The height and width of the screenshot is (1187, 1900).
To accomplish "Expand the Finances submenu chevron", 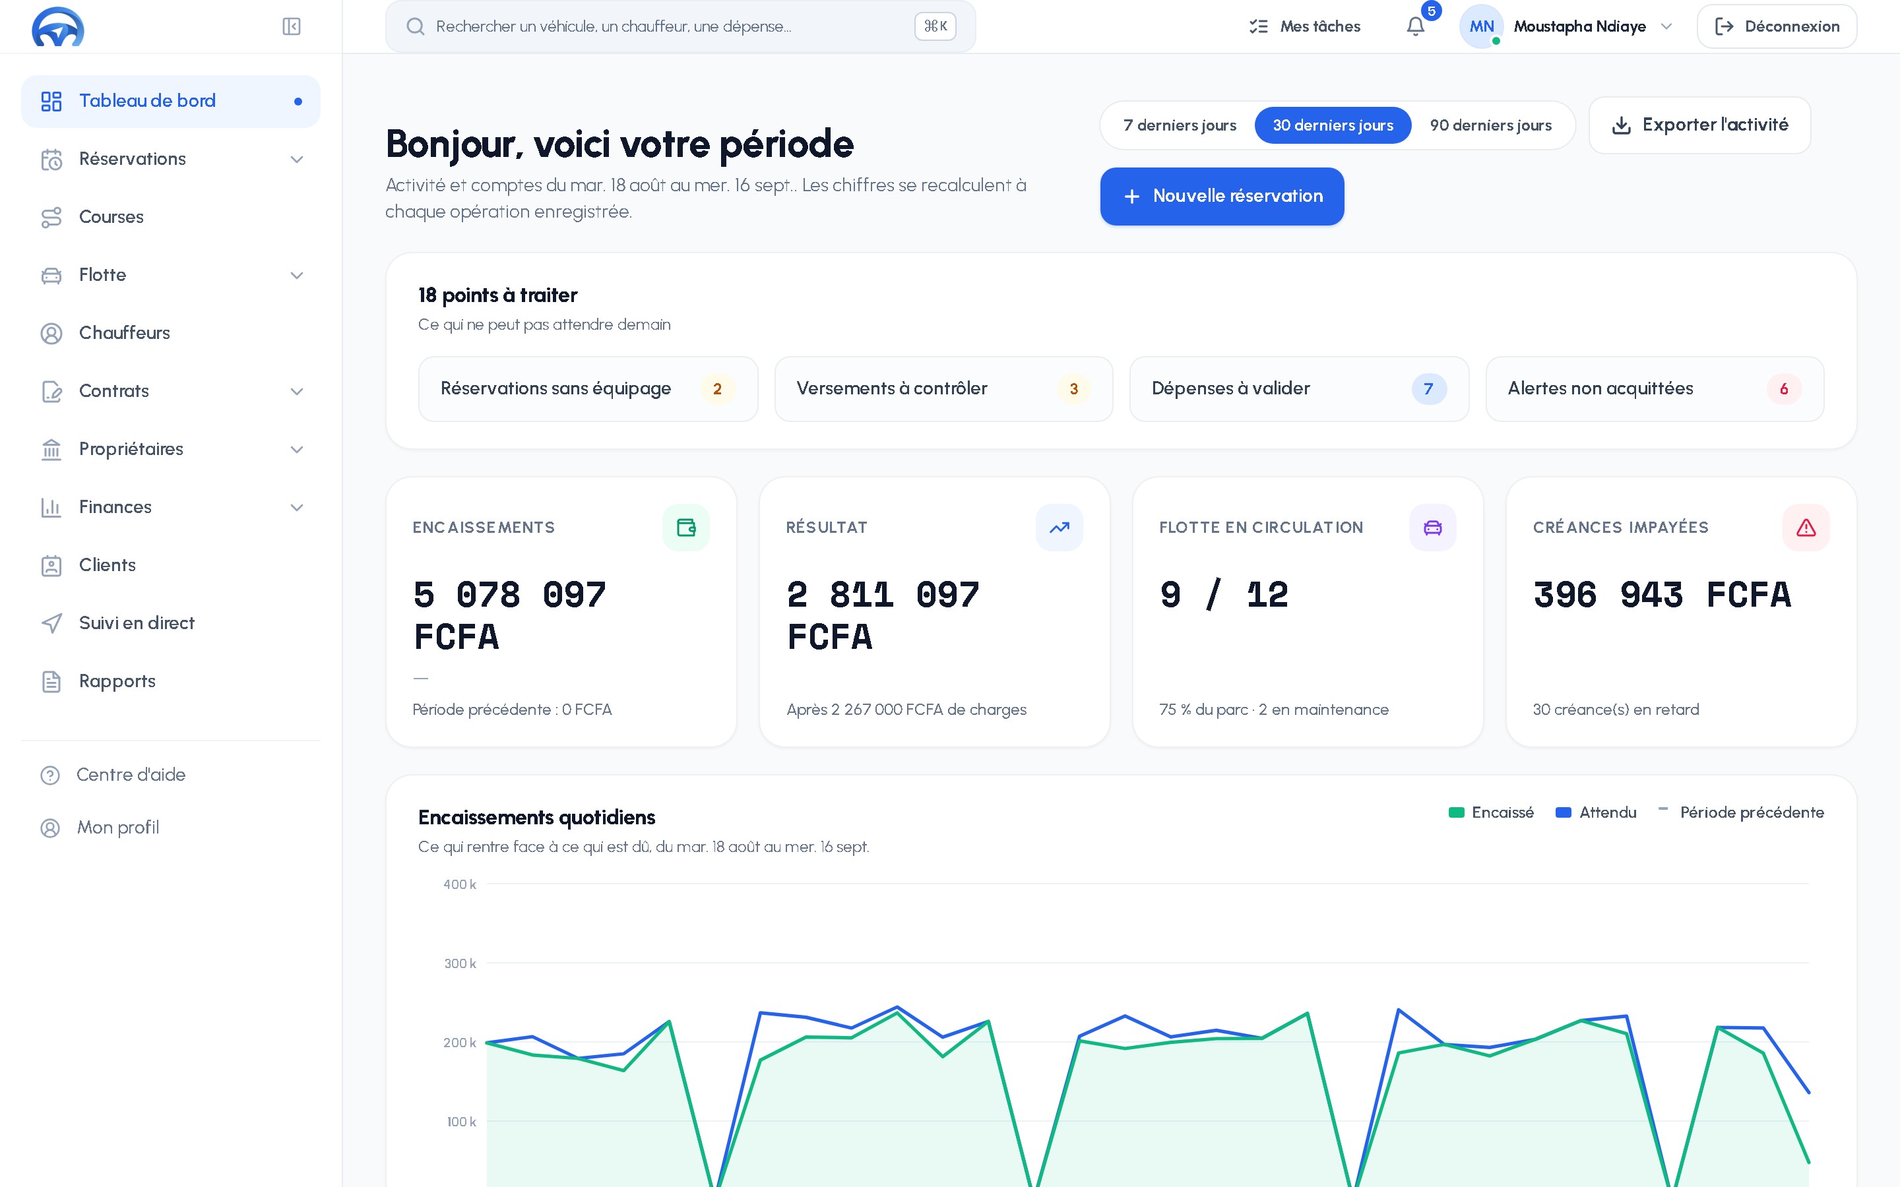I will (x=297, y=508).
